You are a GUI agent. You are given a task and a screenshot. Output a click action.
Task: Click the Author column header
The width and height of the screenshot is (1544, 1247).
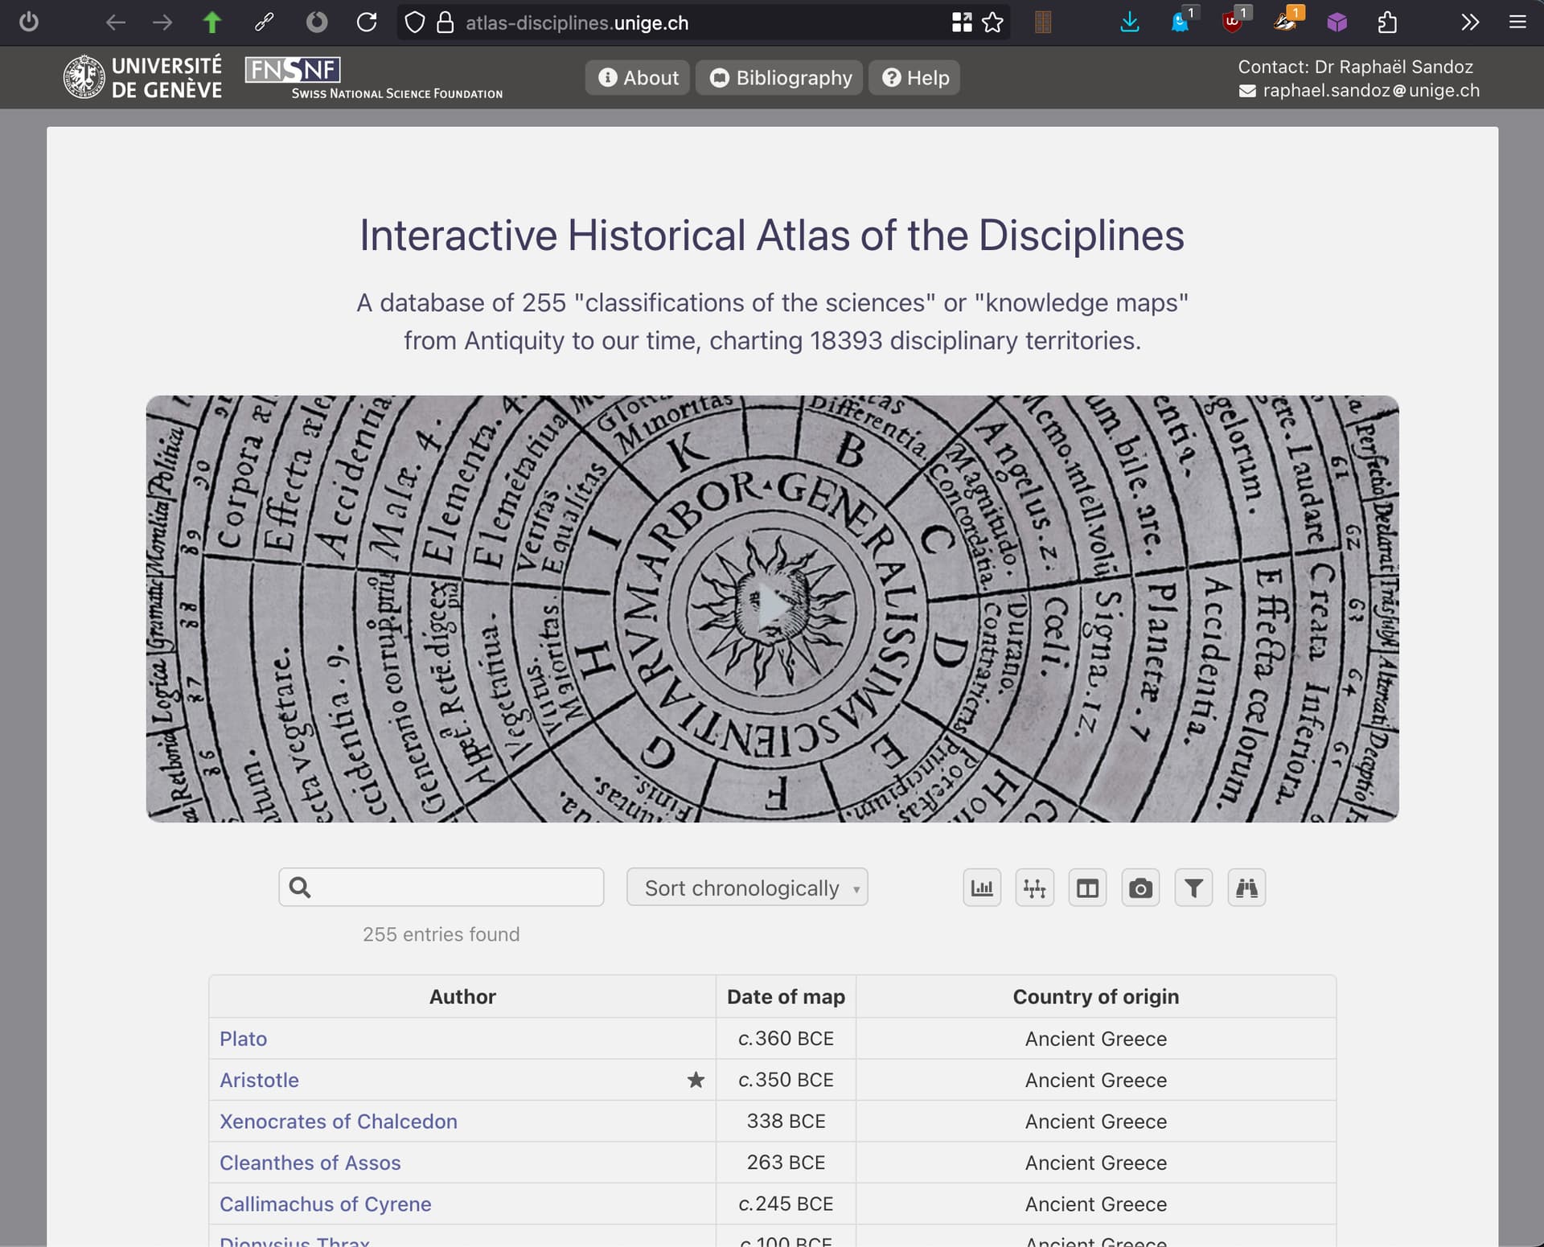pos(462,997)
